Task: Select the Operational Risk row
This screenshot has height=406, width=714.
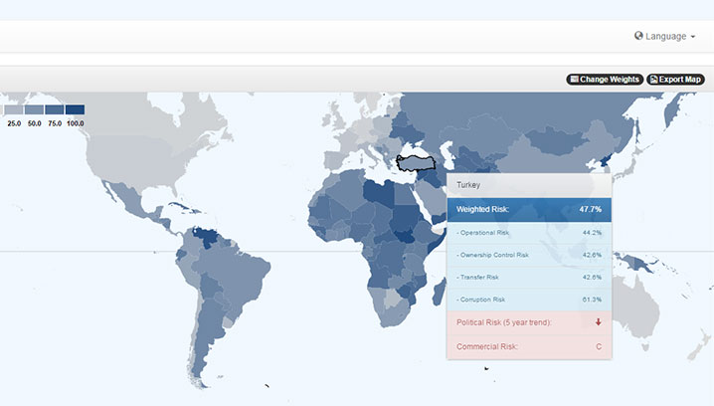Action: 529,232
